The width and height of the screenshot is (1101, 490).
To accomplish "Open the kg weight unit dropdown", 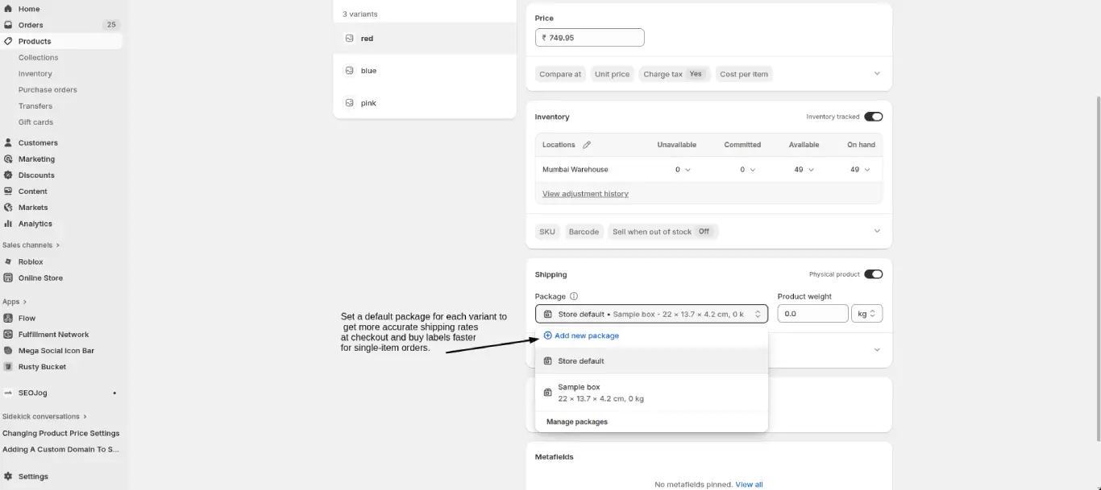I will click(x=866, y=313).
